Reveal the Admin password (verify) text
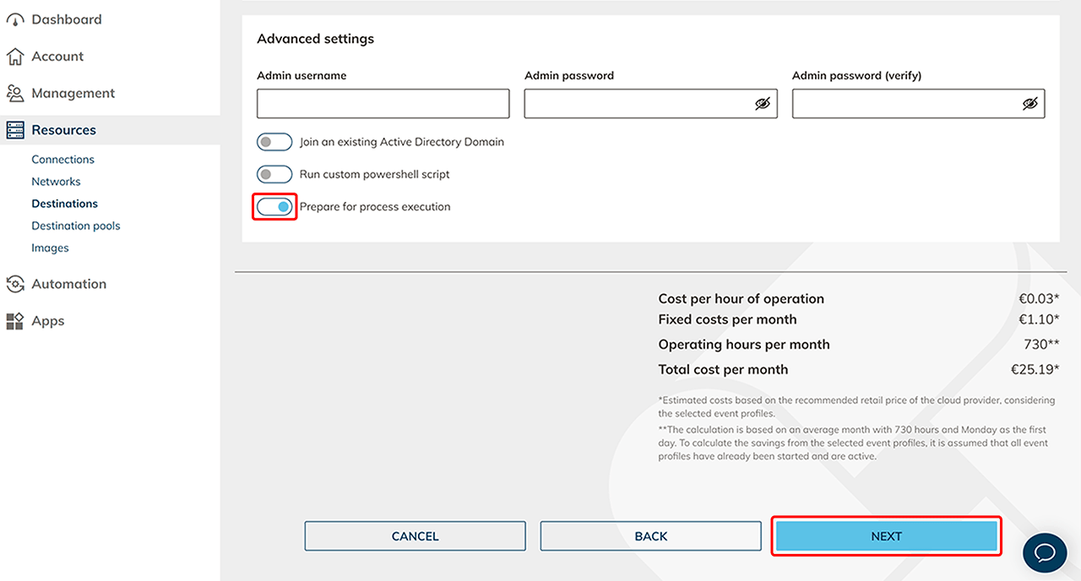 tap(1029, 104)
